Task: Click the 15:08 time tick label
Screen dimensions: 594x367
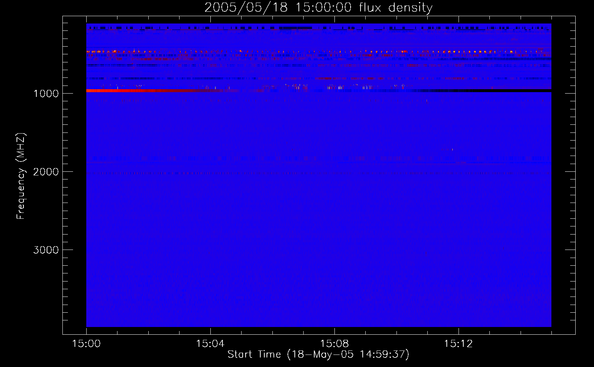Action: (334, 344)
